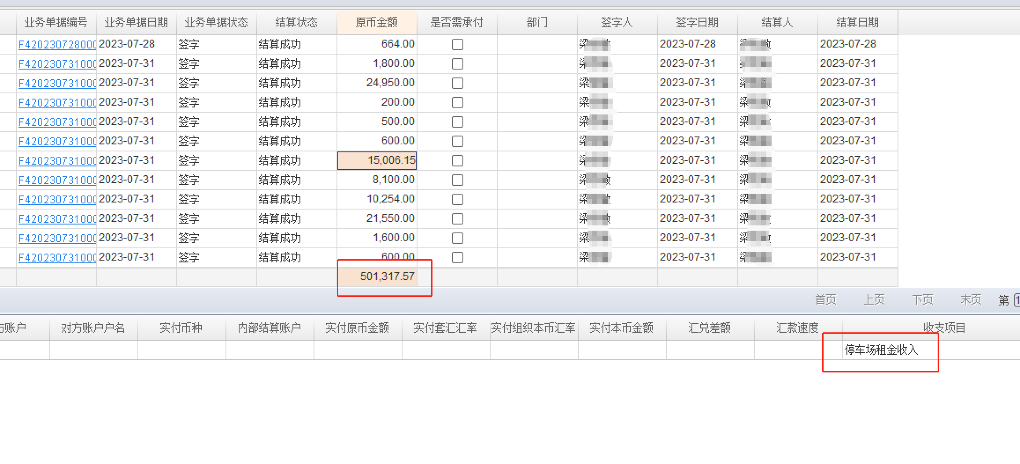Select the amount cell 8,100.00

377,180
